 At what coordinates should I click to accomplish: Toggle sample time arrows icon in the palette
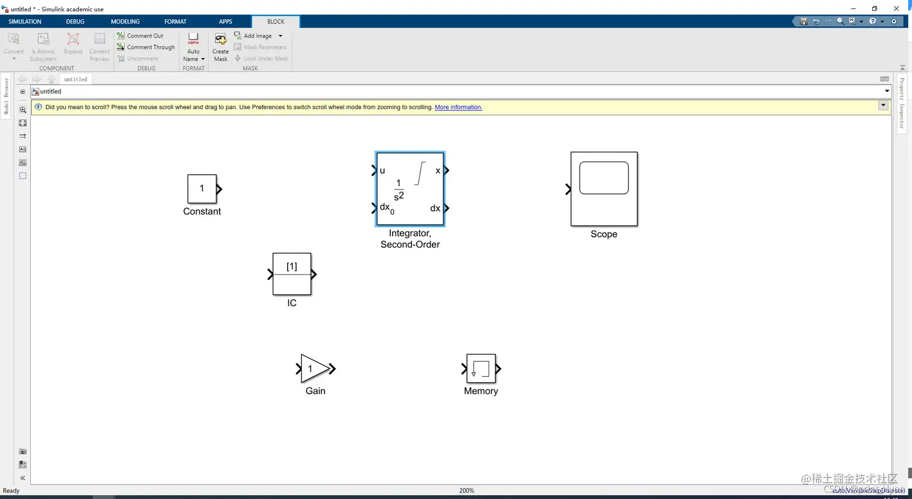(23, 136)
